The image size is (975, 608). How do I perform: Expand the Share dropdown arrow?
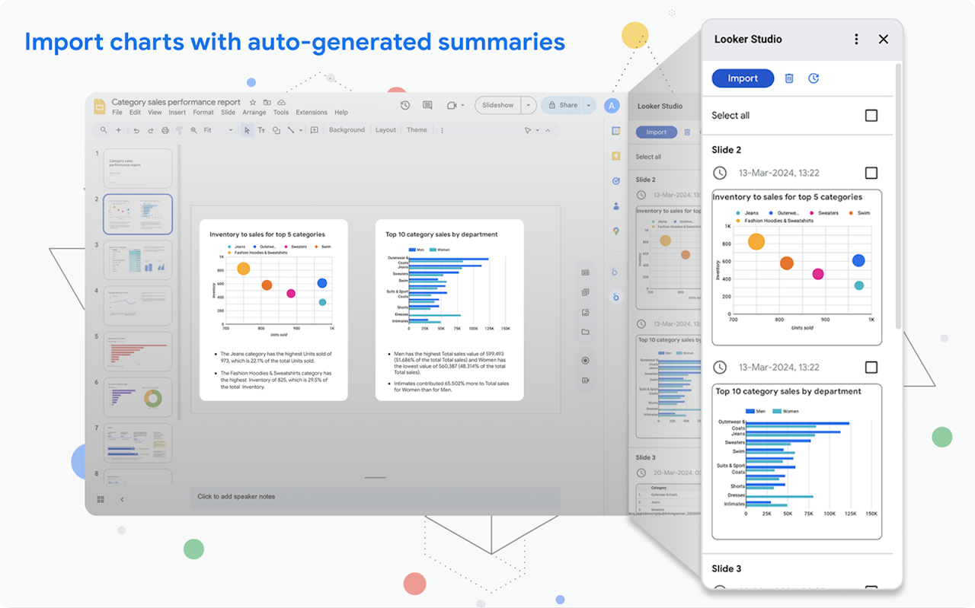pos(589,105)
